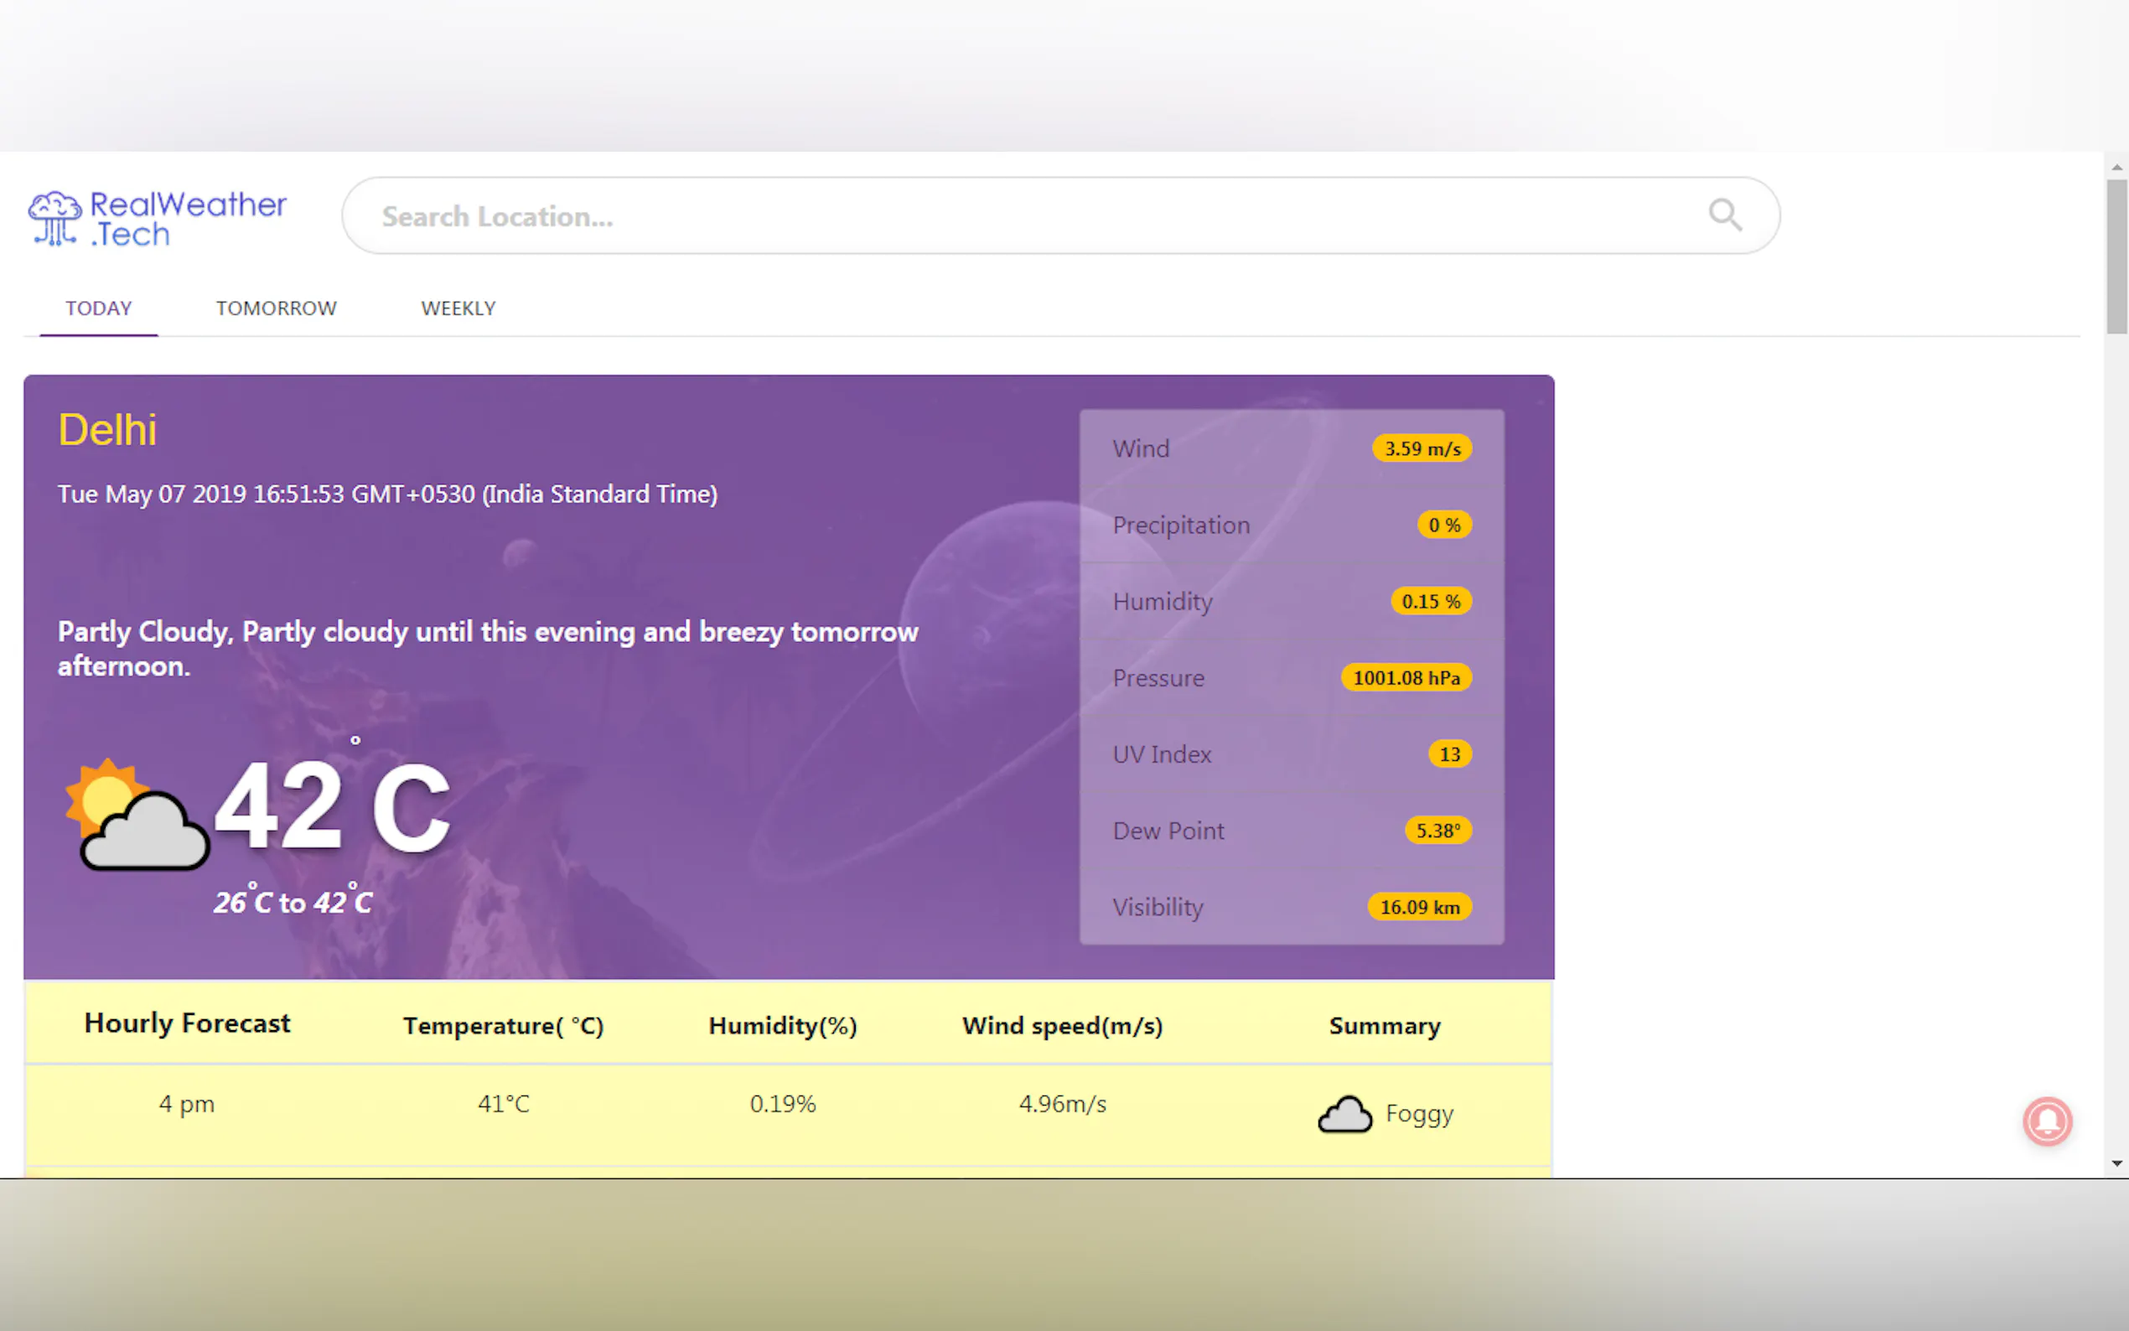This screenshot has height=1331, width=2129.
Task: Click the red notification bell icon
Action: 2046,1121
